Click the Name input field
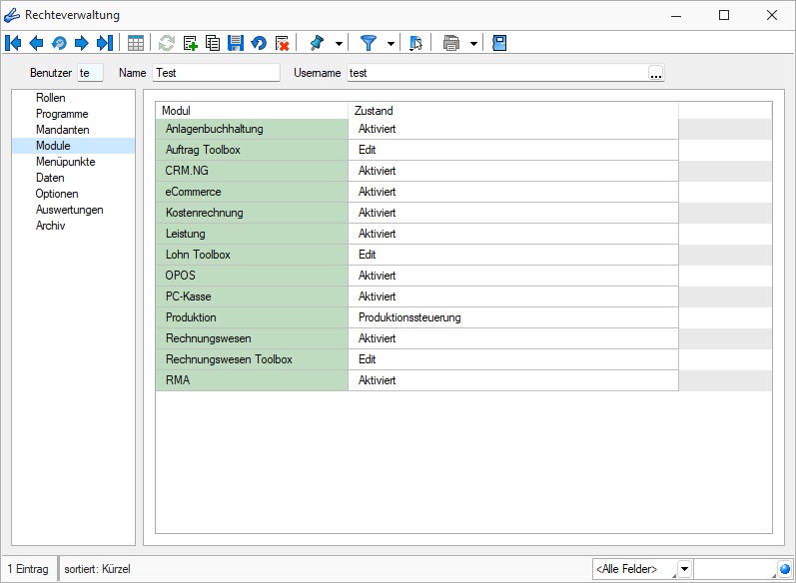The image size is (796, 583). pyautogui.click(x=216, y=73)
